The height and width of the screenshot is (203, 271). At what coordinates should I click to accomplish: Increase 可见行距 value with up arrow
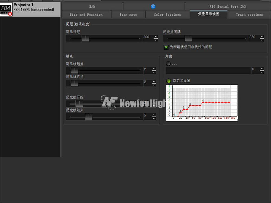click(x=156, y=37)
